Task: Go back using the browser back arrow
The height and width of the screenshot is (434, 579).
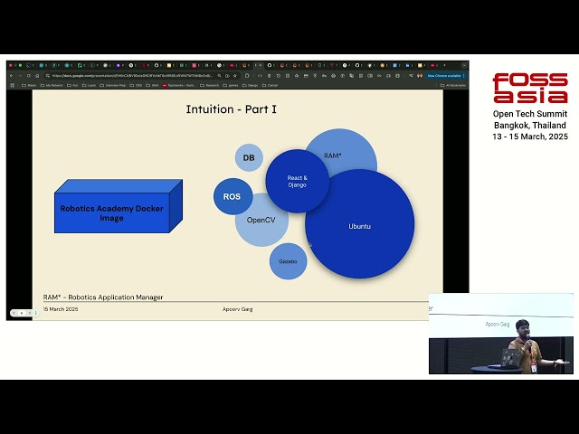Action: (12, 76)
